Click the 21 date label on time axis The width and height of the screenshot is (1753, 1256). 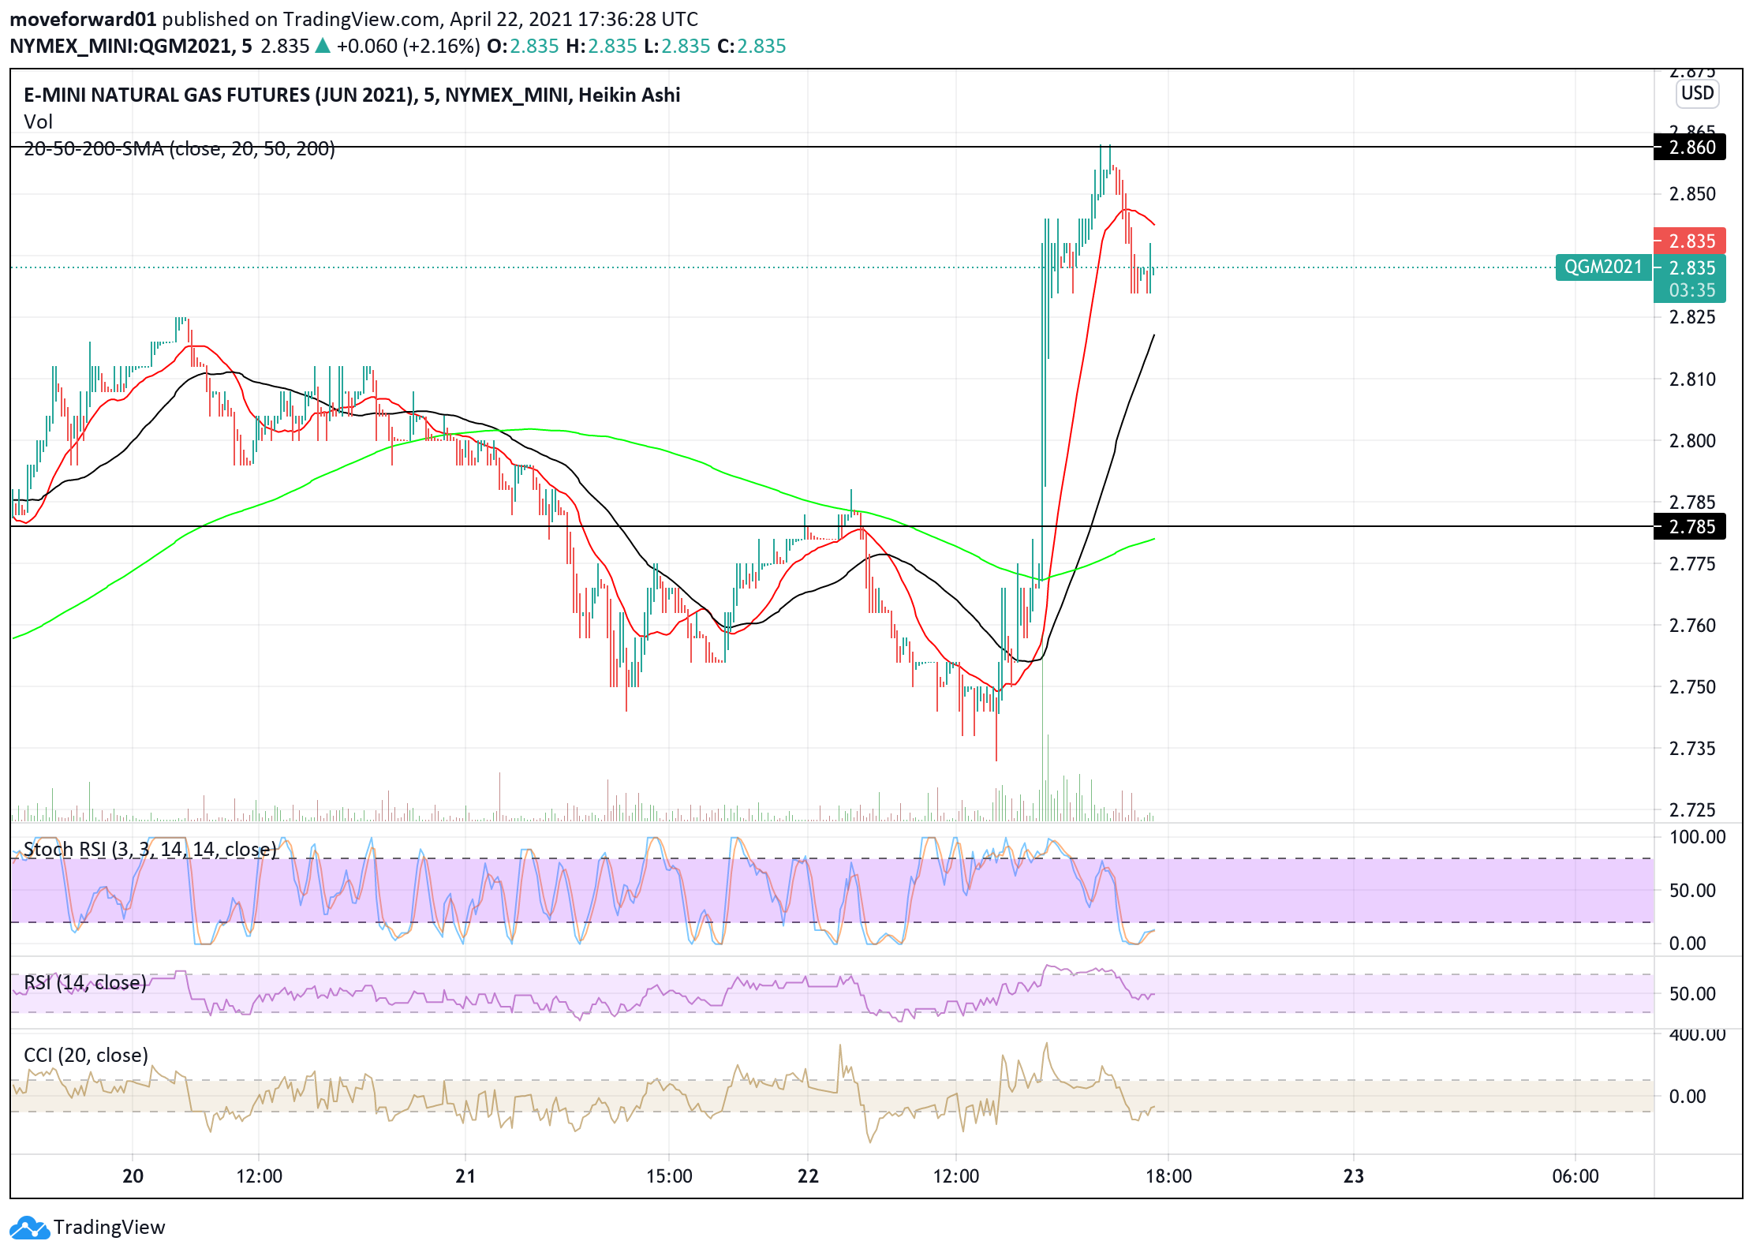[x=465, y=1176]
